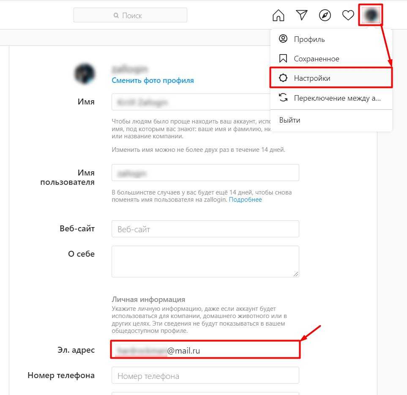Screen dimensions: 407x395
Task: Open the Home feed icon
Action: pos(278,15)
